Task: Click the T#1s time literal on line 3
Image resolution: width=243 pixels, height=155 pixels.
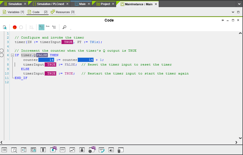Action: 94,42
